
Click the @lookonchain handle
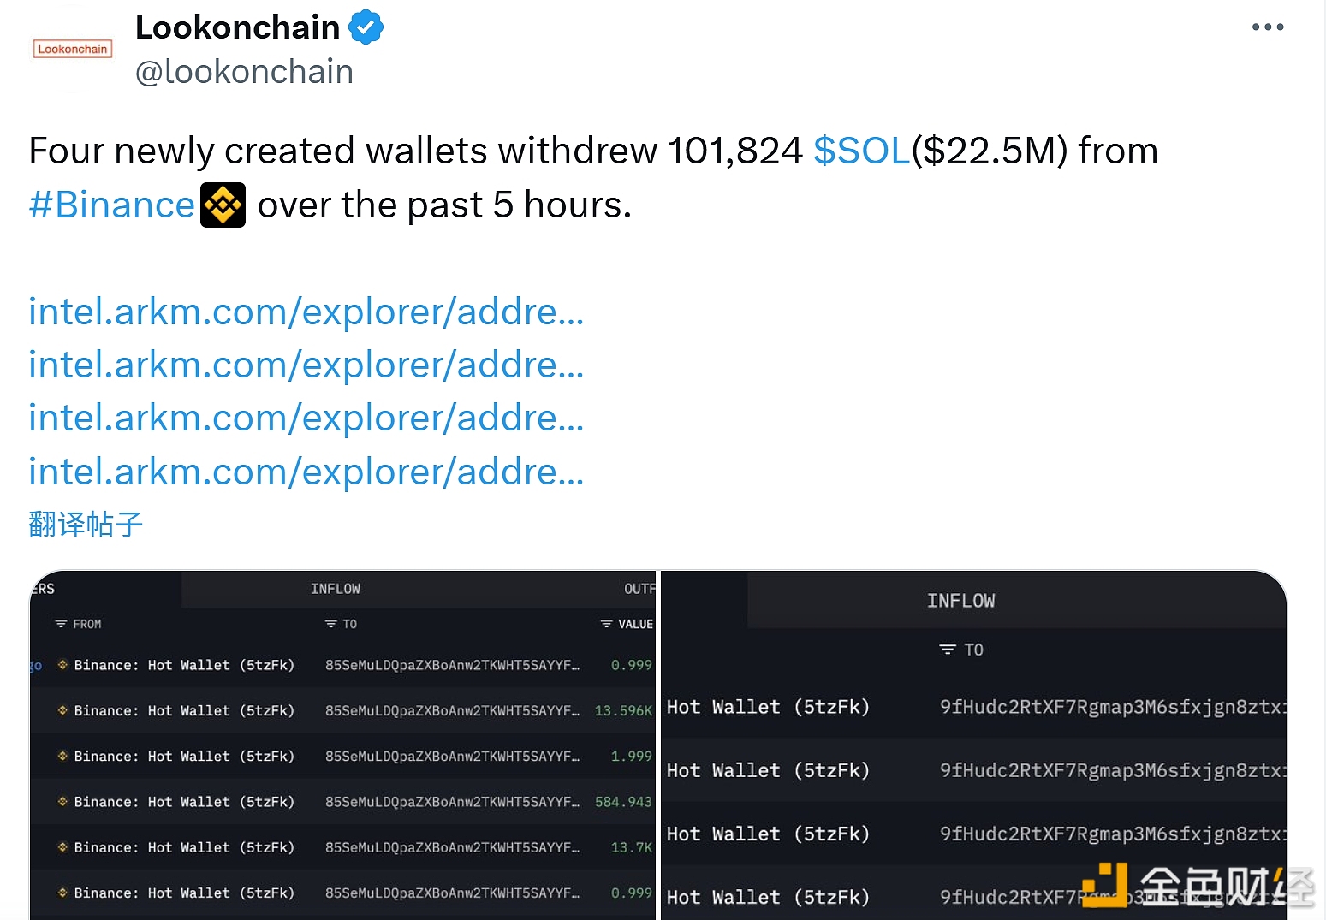[244, 72]
